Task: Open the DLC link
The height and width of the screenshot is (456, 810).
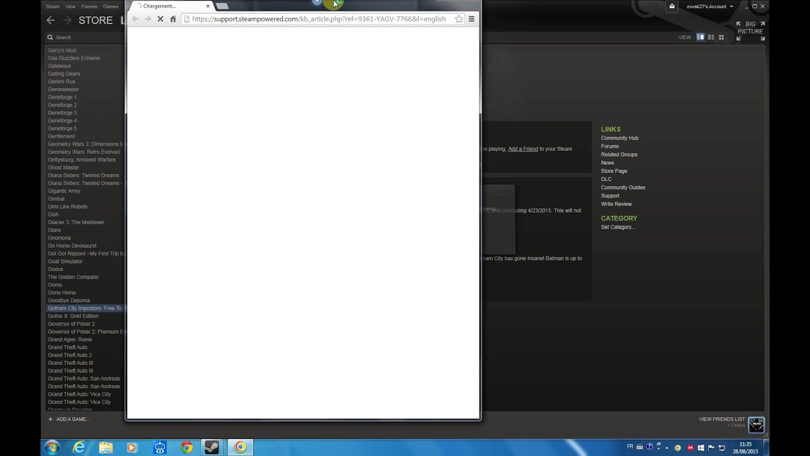Action: (x=606, y=179)
